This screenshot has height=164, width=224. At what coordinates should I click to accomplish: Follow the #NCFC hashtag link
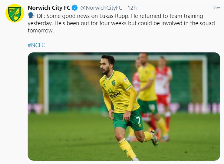coord(36,45)
